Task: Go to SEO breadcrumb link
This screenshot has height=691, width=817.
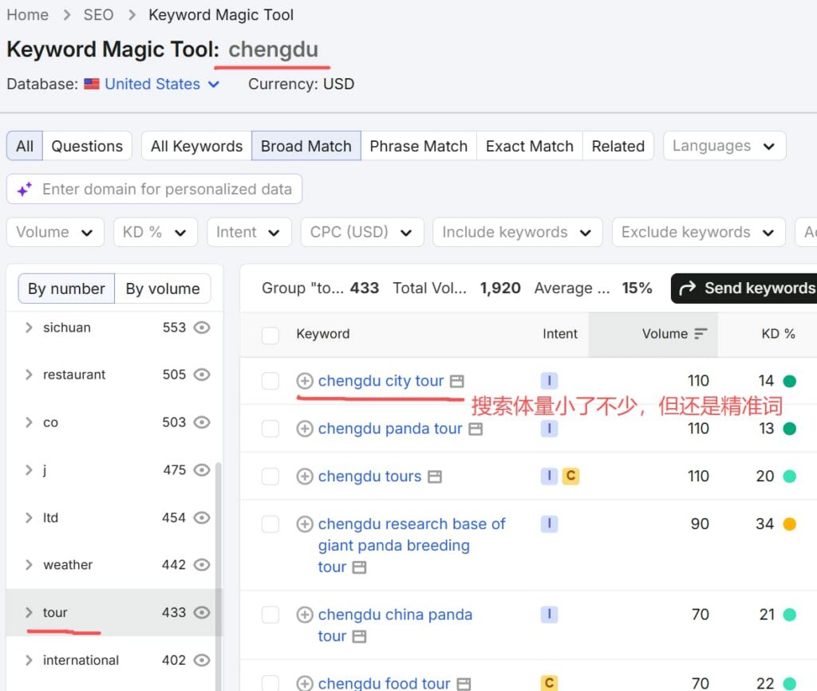Action: [x=98, y=15]
